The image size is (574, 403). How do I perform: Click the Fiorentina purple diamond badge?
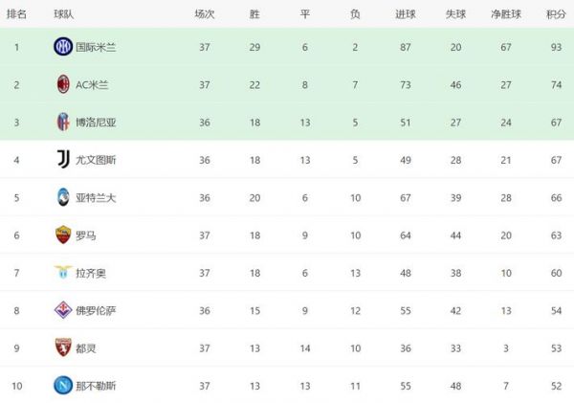63,310
